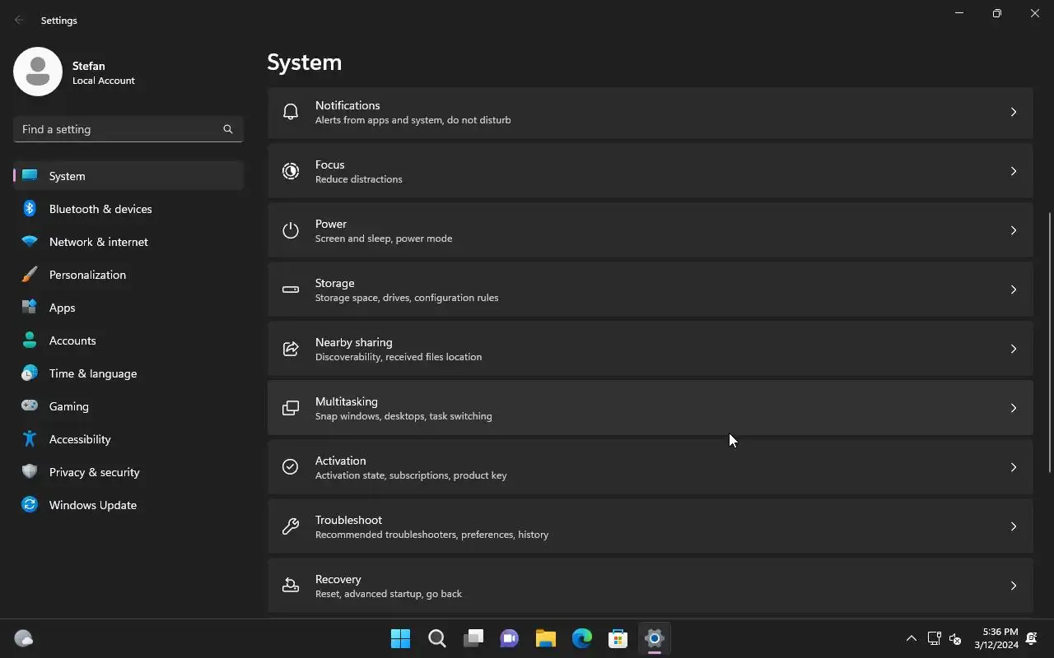The image size is (1054, 658).
Task: Click 'Screen and sleep, power mode'
Action: [384, 239]
